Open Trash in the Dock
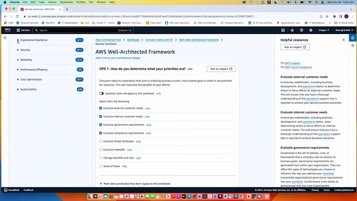Image resolution: width=357 pixels, height=201 pixels. pos(267,196)
